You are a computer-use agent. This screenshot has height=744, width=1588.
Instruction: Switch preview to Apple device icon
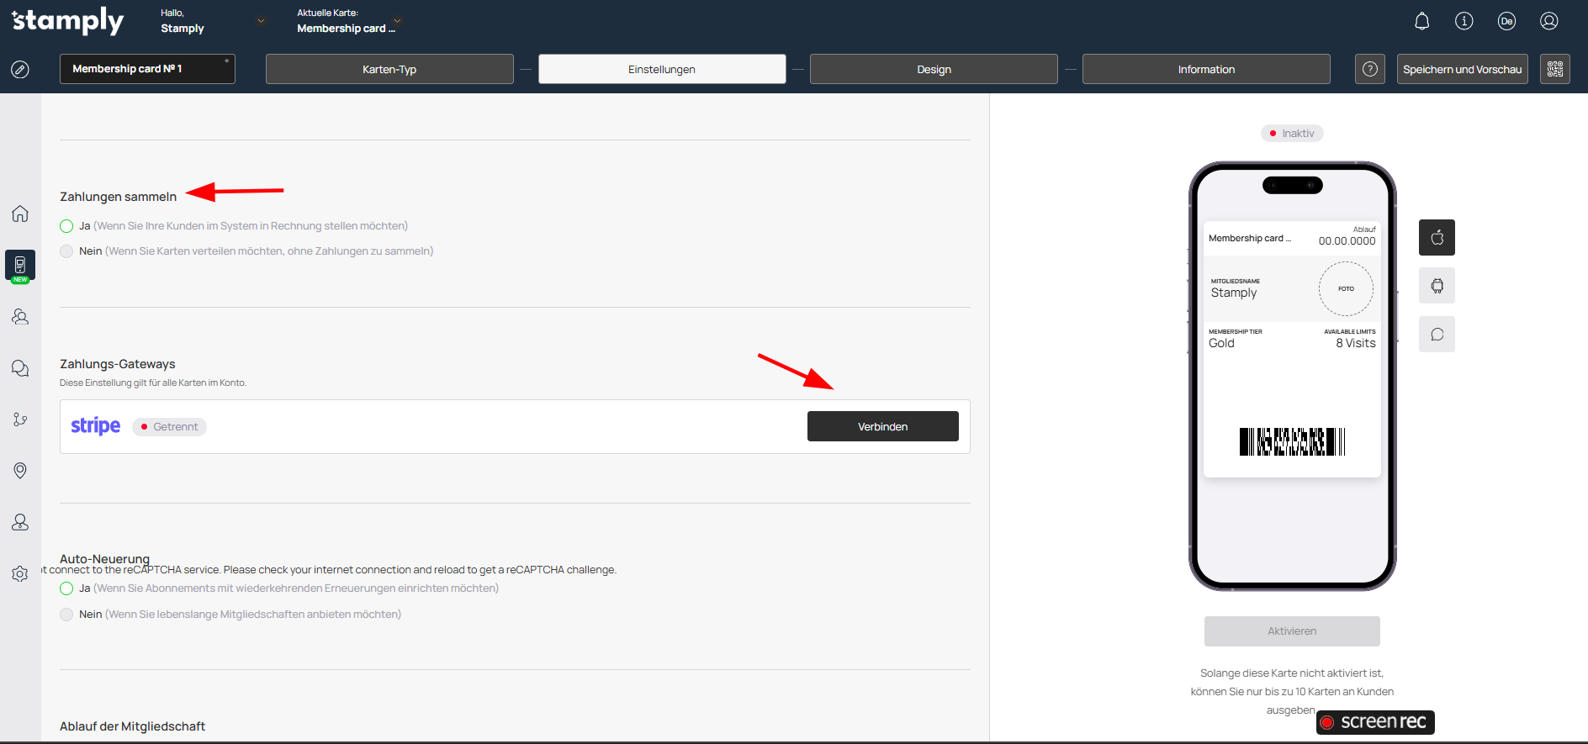[x=1437, y=238]
